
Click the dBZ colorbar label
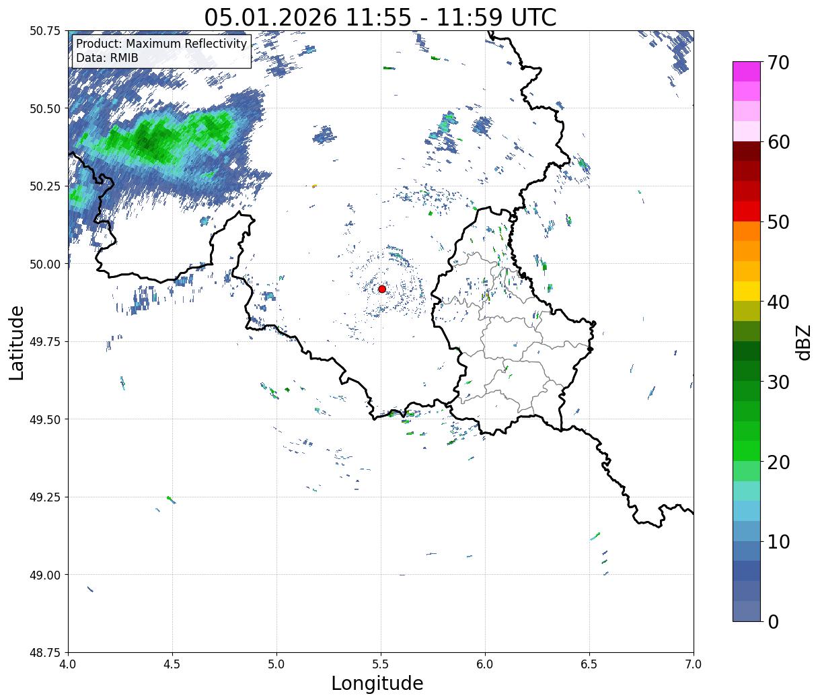click(803, 342)
